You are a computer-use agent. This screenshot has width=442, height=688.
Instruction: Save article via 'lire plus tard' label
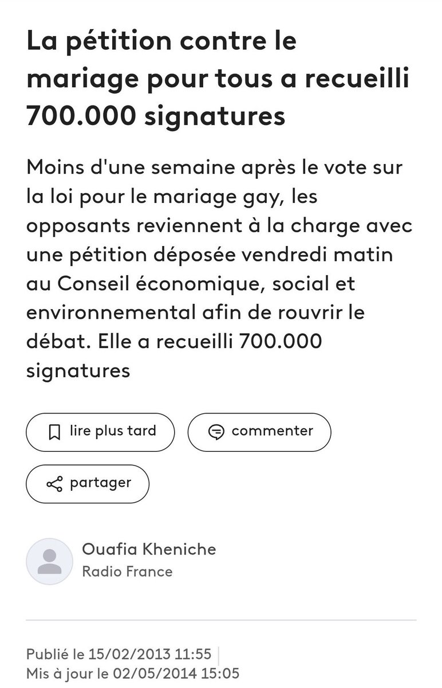[x=113, y=431]
